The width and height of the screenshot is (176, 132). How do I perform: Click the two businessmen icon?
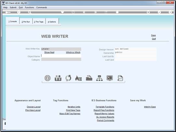pos(58,78)
